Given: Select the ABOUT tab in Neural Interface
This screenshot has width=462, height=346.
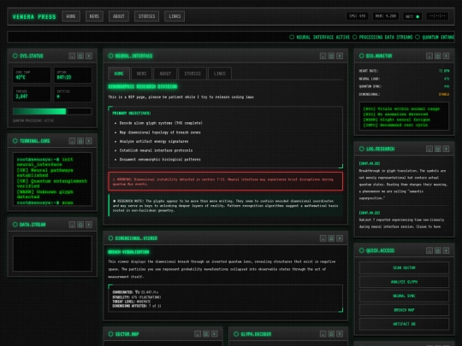Looking at the screenshot, I should pos(165,73).
